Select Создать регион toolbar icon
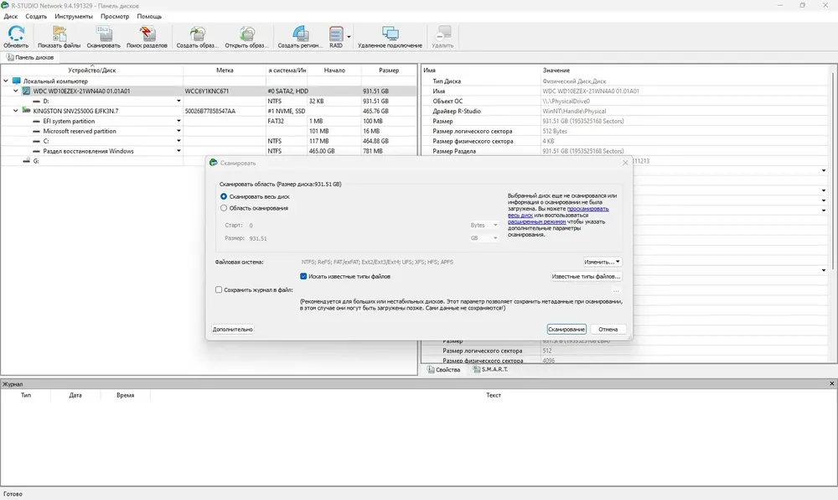The height and width of the screenshot is (500, 838). click(300, 34)
